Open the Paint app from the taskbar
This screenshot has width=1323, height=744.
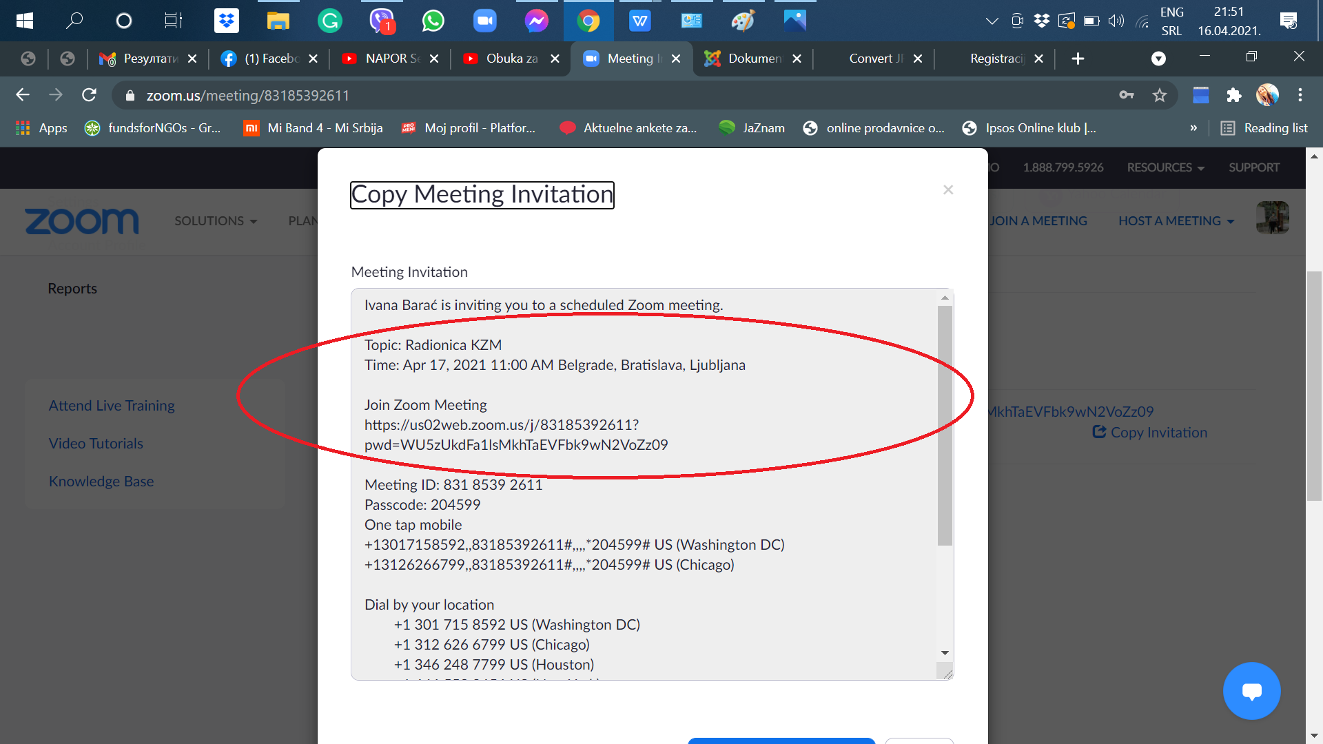[x=743, y=21]
